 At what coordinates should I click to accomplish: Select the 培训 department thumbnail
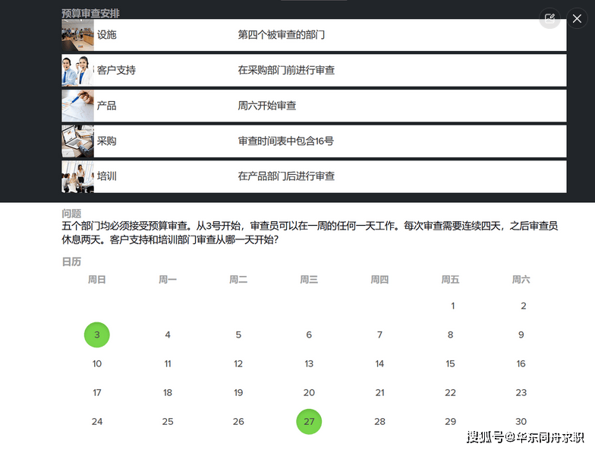(x=77, y=176)
